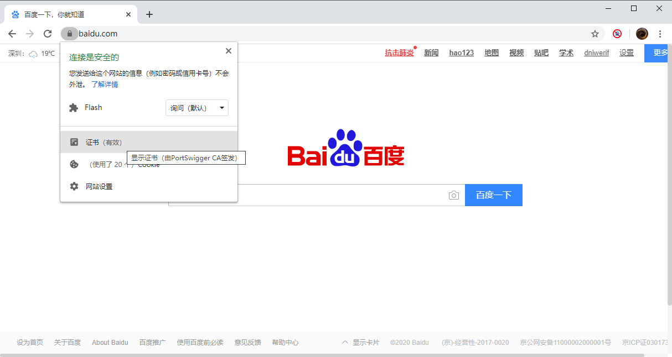Open the 抗击肺炎 link

click(x=400, y=53)
